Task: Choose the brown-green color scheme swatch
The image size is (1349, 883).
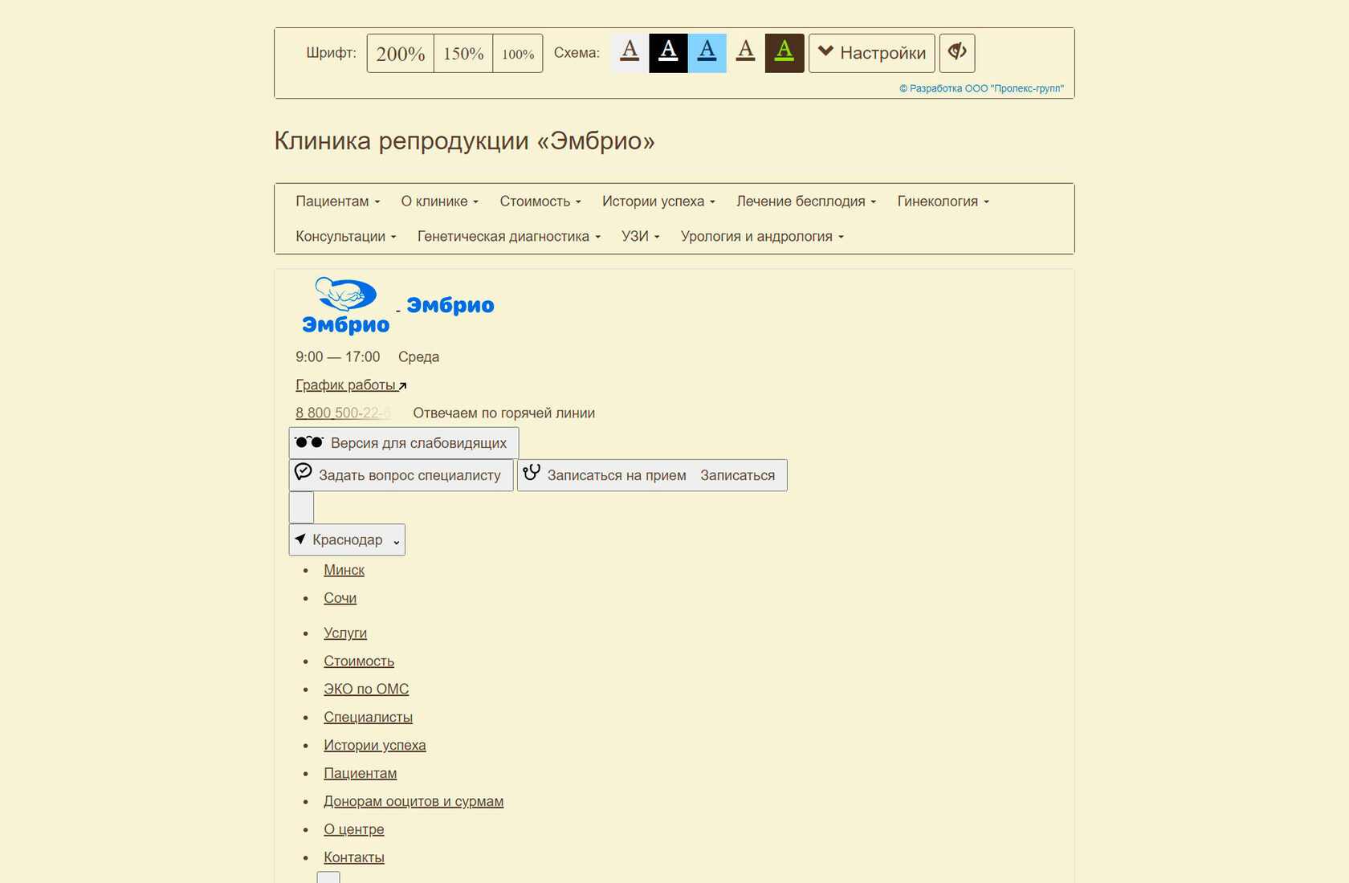Action: (x=785, y=53)
